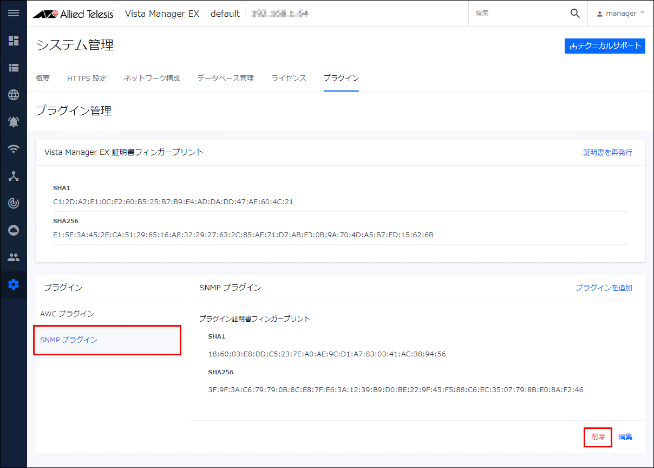Switch to the HTTPS 設定 tab
The height and width of the screenshot is (468, 654).
pyautogui.click(x=87, y=79)
